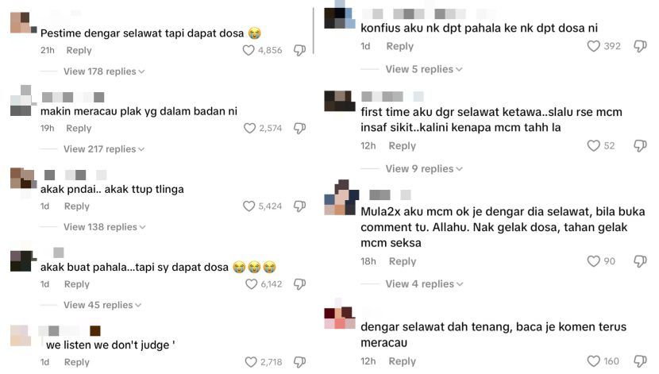Dislike the 'first time aku dgr selawat' comment

(640, 146)
